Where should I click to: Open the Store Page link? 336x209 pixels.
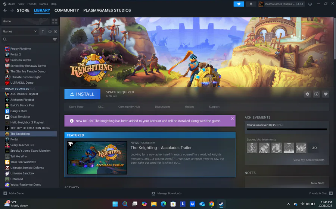(x=76, y=107)
